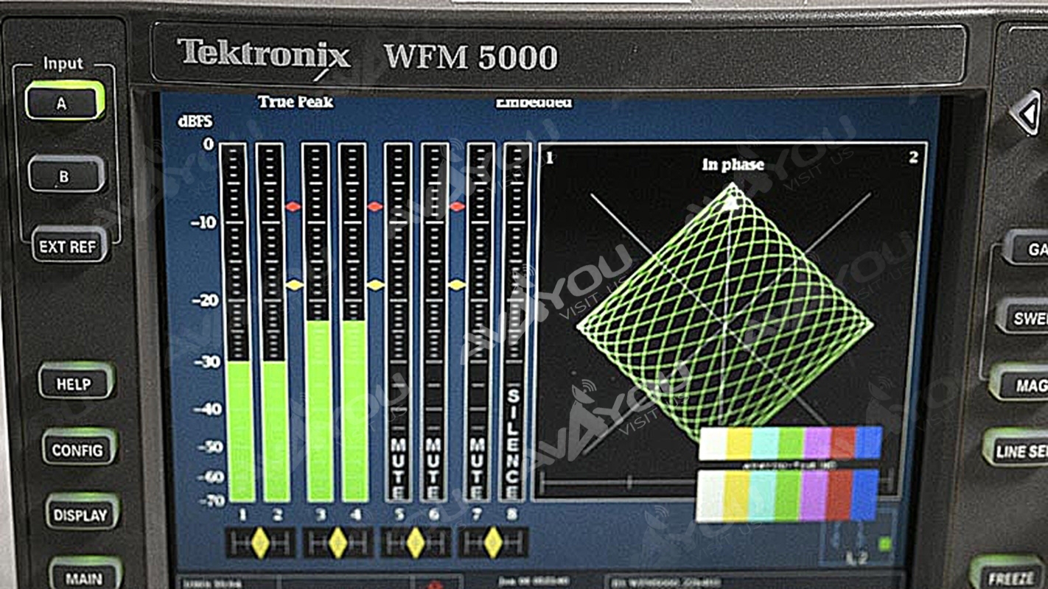The height and width of the screenshot is (589, 1048).
Task: Click the muted channel 7 meter
Action: (x=480, y=322)
